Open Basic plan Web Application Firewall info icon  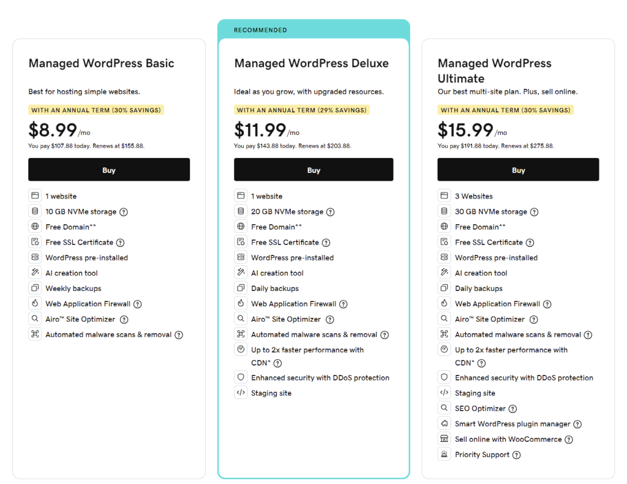click(x=138, y=304)
